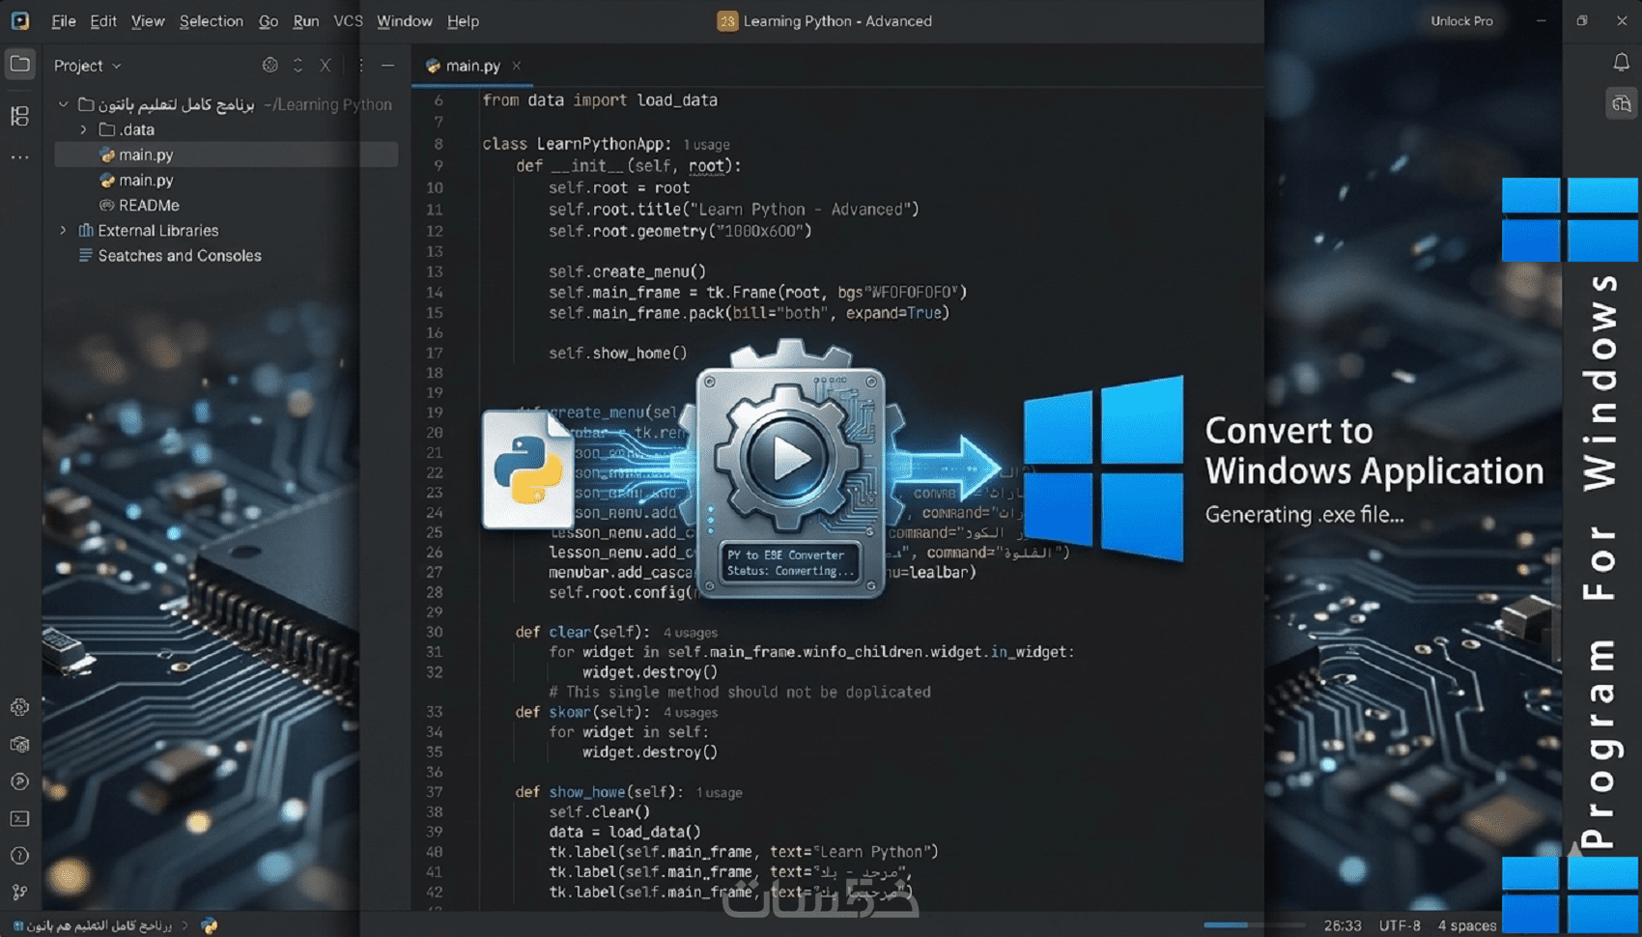
Task: Open the View menu
Action: point(148,21)
